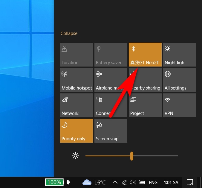
Task: Toggle the Bluetooth 真我GT Neo2T tile
Action: (145, 55)
